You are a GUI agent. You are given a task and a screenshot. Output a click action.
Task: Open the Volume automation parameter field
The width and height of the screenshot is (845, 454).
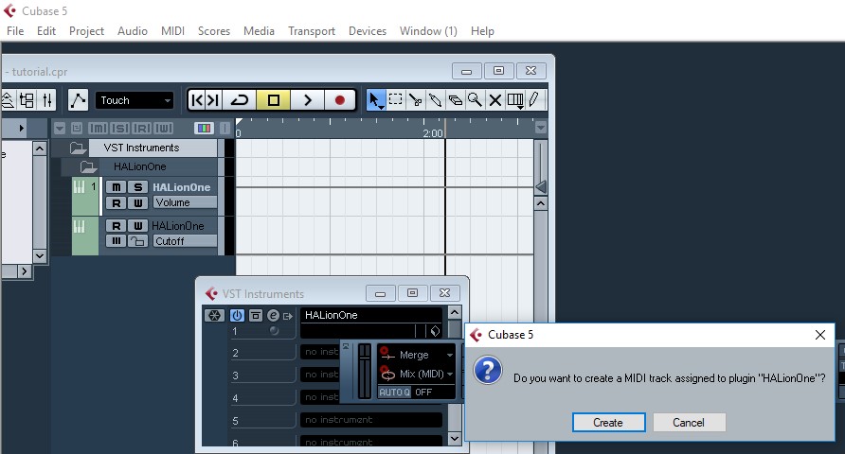point(185,202)
